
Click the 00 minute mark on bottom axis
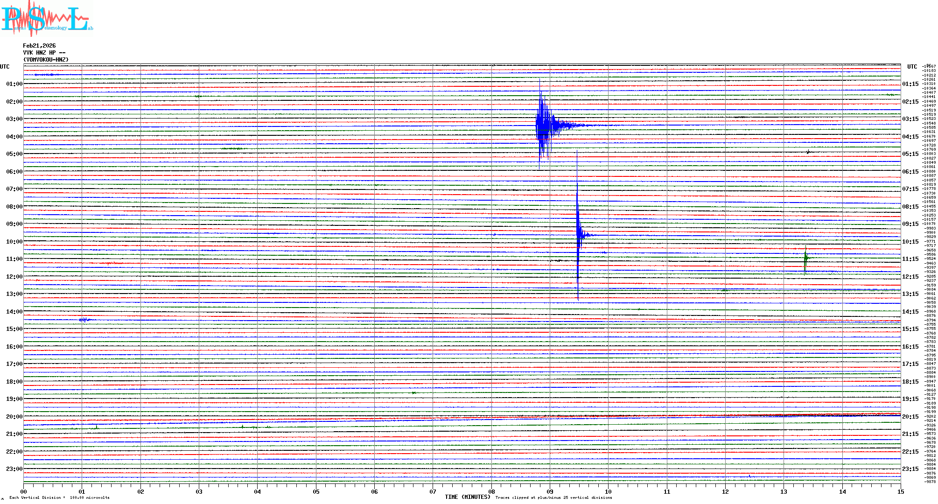point(24,491)
